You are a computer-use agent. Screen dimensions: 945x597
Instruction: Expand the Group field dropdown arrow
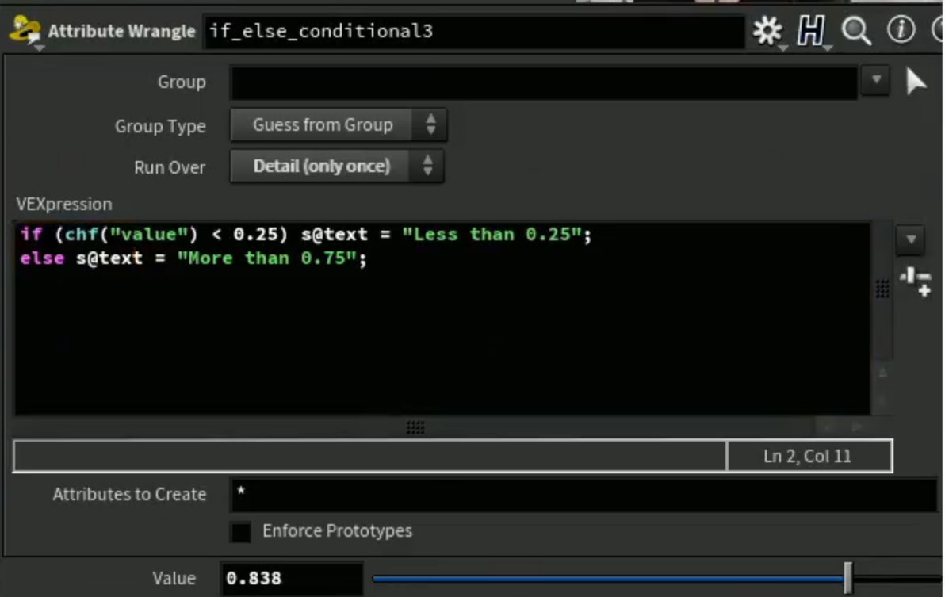click(x=876, y=80)
